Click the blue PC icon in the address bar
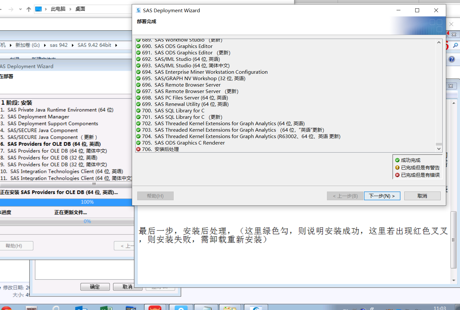The width and height of the screenshot is (460, 310). point(38,9)
